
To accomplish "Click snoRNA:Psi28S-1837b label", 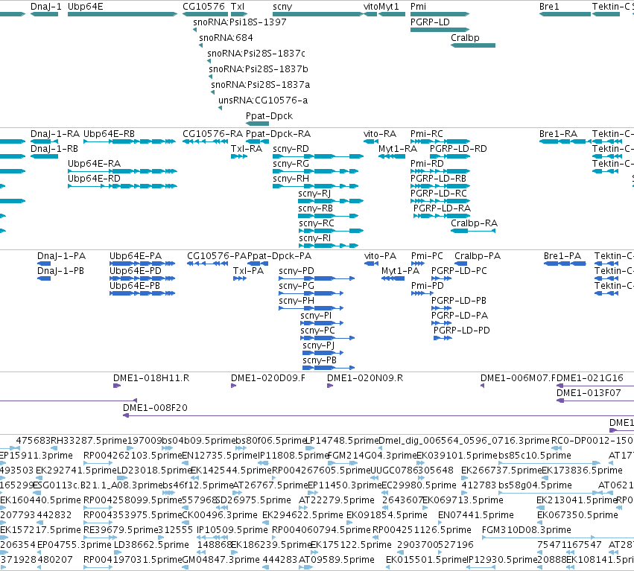I will [x=259, y=69].
